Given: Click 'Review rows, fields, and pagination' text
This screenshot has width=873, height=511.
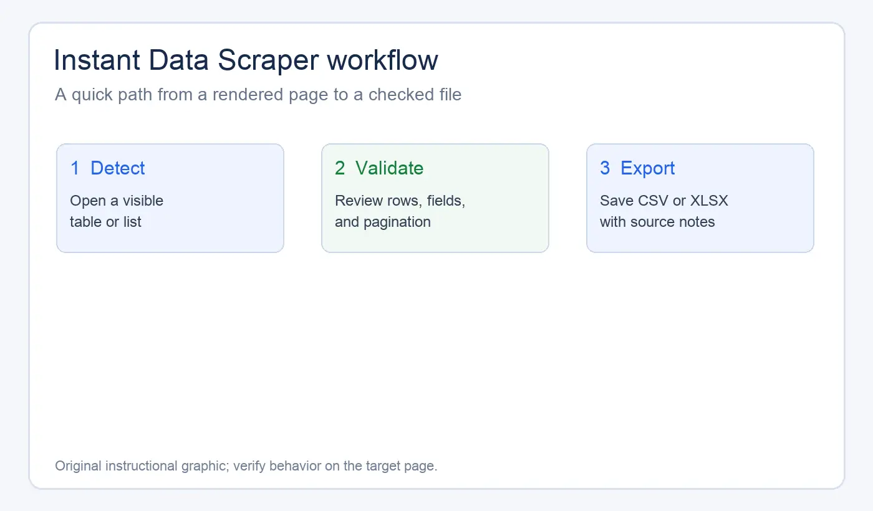Looking at the screenshot, I should (400, 211).
